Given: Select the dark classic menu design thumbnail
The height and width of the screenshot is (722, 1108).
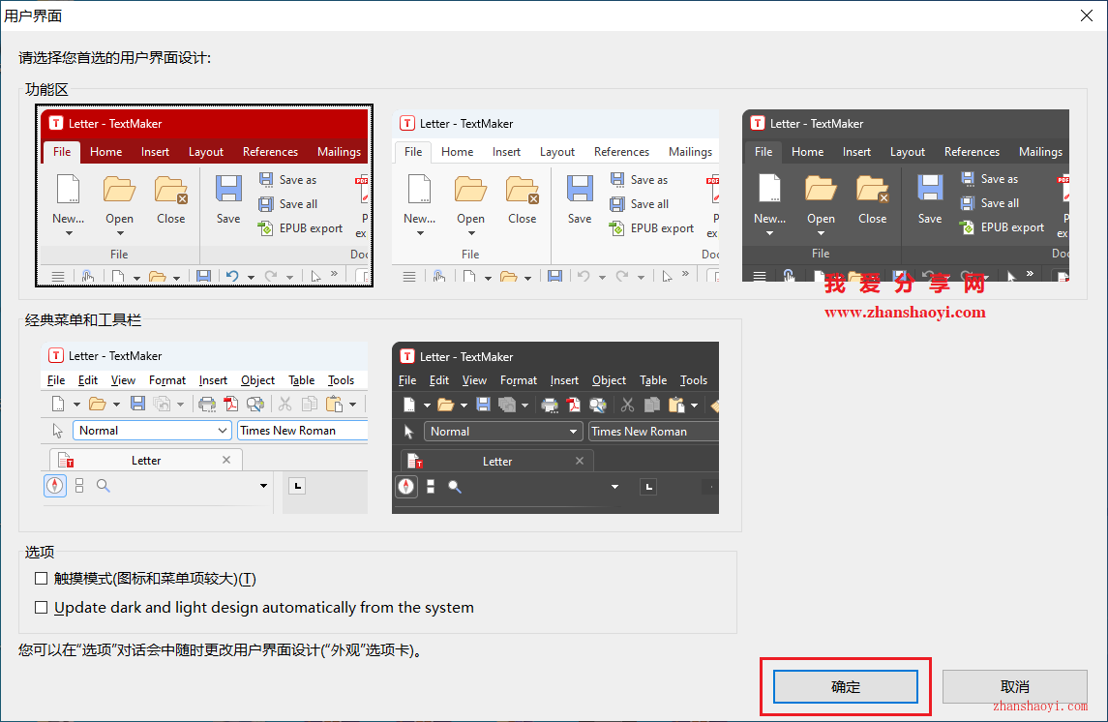Looking at the screenshot, I should (555, 431).
